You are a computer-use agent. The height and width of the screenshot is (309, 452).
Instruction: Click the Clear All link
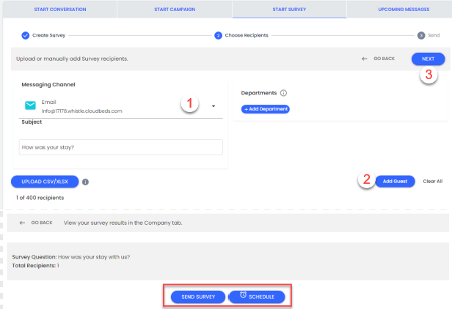click(433, 181)
